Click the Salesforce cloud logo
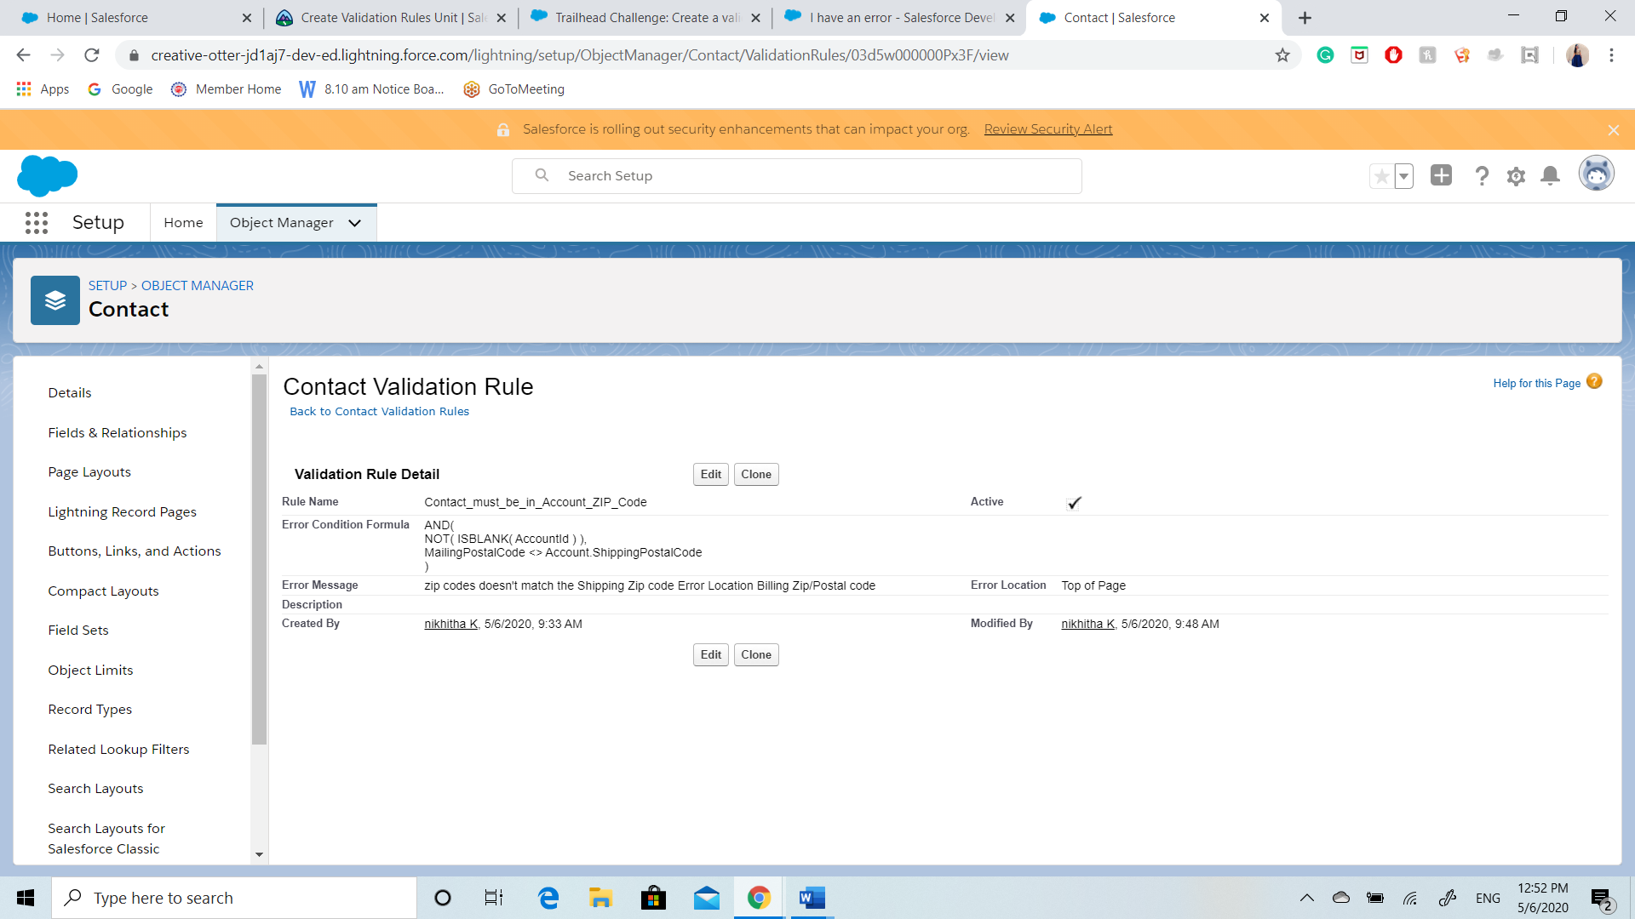This screenshot has height=919, width=1635. pyautogui.click(x=47, y=176)
